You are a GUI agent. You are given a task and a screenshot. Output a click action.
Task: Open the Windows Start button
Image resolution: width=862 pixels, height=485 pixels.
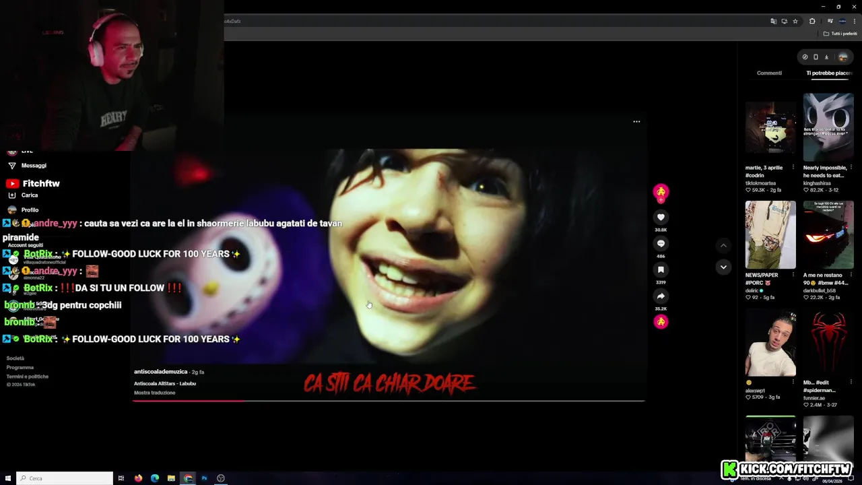(x=8, y=478)
